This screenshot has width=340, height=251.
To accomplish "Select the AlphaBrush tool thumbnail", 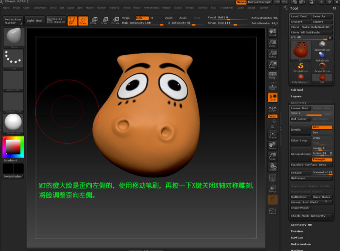I will click(322, 57).
